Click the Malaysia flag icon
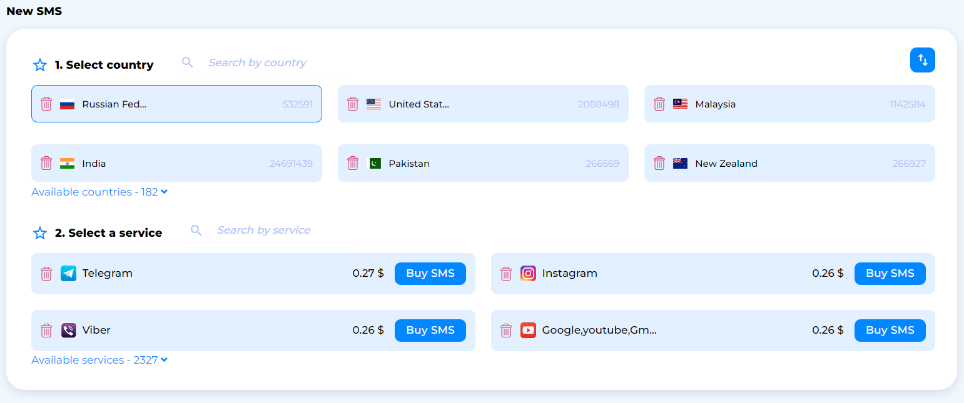964x403 pixels. 681,104
